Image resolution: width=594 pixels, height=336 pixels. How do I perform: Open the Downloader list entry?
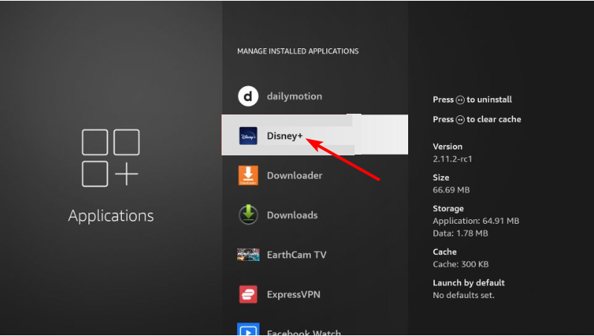(314, 175)
